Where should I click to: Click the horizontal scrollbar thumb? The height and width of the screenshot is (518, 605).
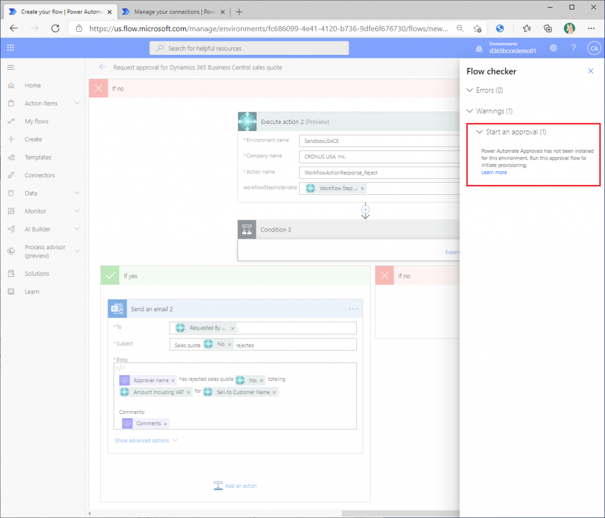click(401, 513)
